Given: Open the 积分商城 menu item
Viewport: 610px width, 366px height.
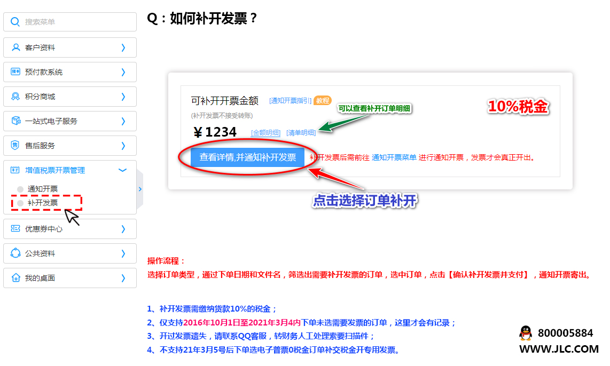Looking at the screenshot, I should (40, 97).
